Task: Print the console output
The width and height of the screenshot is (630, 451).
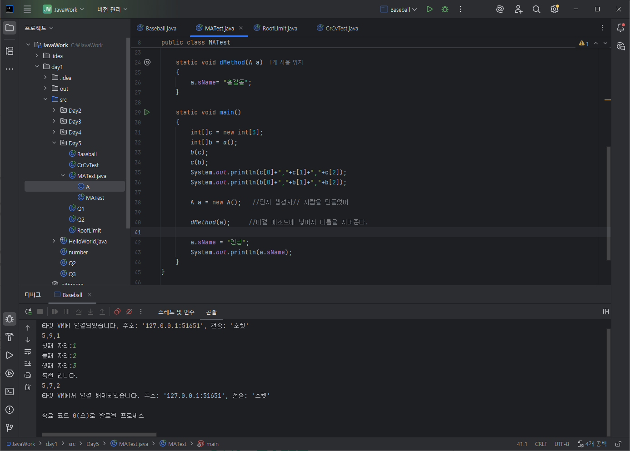Action: pos(28,375)
